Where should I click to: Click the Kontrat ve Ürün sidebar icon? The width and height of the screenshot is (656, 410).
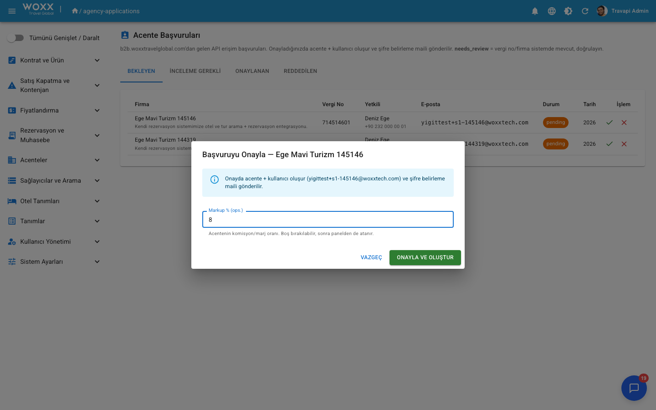(x=12, y=60)
